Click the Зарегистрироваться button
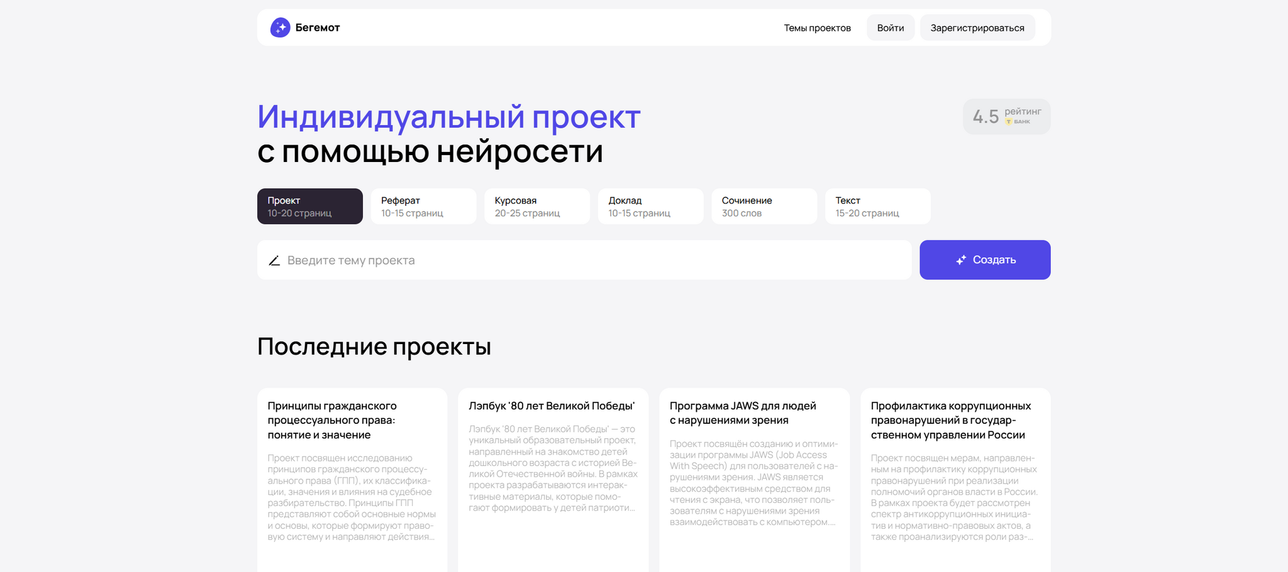Screen dimensions: 1288x572 pyautogui.click(x=977, y=28)
